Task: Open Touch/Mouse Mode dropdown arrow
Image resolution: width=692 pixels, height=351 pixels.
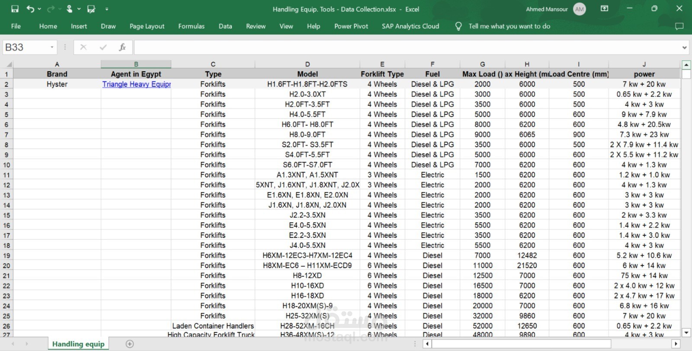Action: coord(79,9)
